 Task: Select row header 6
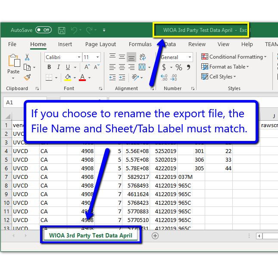[x=6, y=168]
